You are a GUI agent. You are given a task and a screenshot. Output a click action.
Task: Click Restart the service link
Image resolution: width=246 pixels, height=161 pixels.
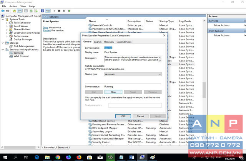pyautogui.click(x=47, y=30)
